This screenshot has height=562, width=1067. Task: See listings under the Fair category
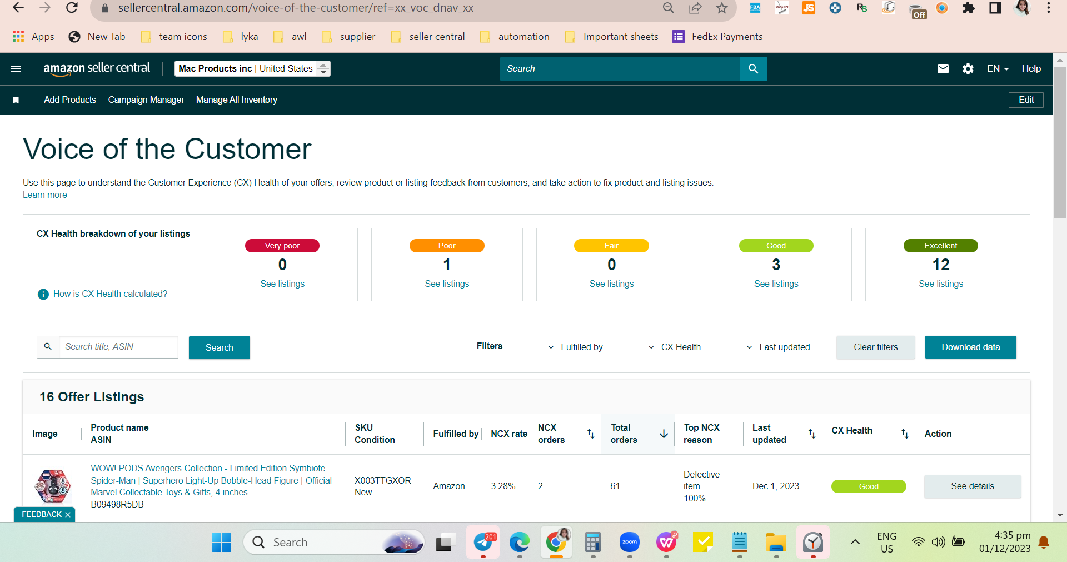coord(611,284)
